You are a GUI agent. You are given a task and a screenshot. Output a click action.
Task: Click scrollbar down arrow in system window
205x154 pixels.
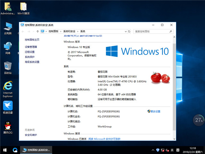[x=174, y=139]
